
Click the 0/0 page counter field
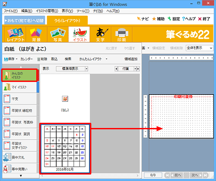point(153,175)
